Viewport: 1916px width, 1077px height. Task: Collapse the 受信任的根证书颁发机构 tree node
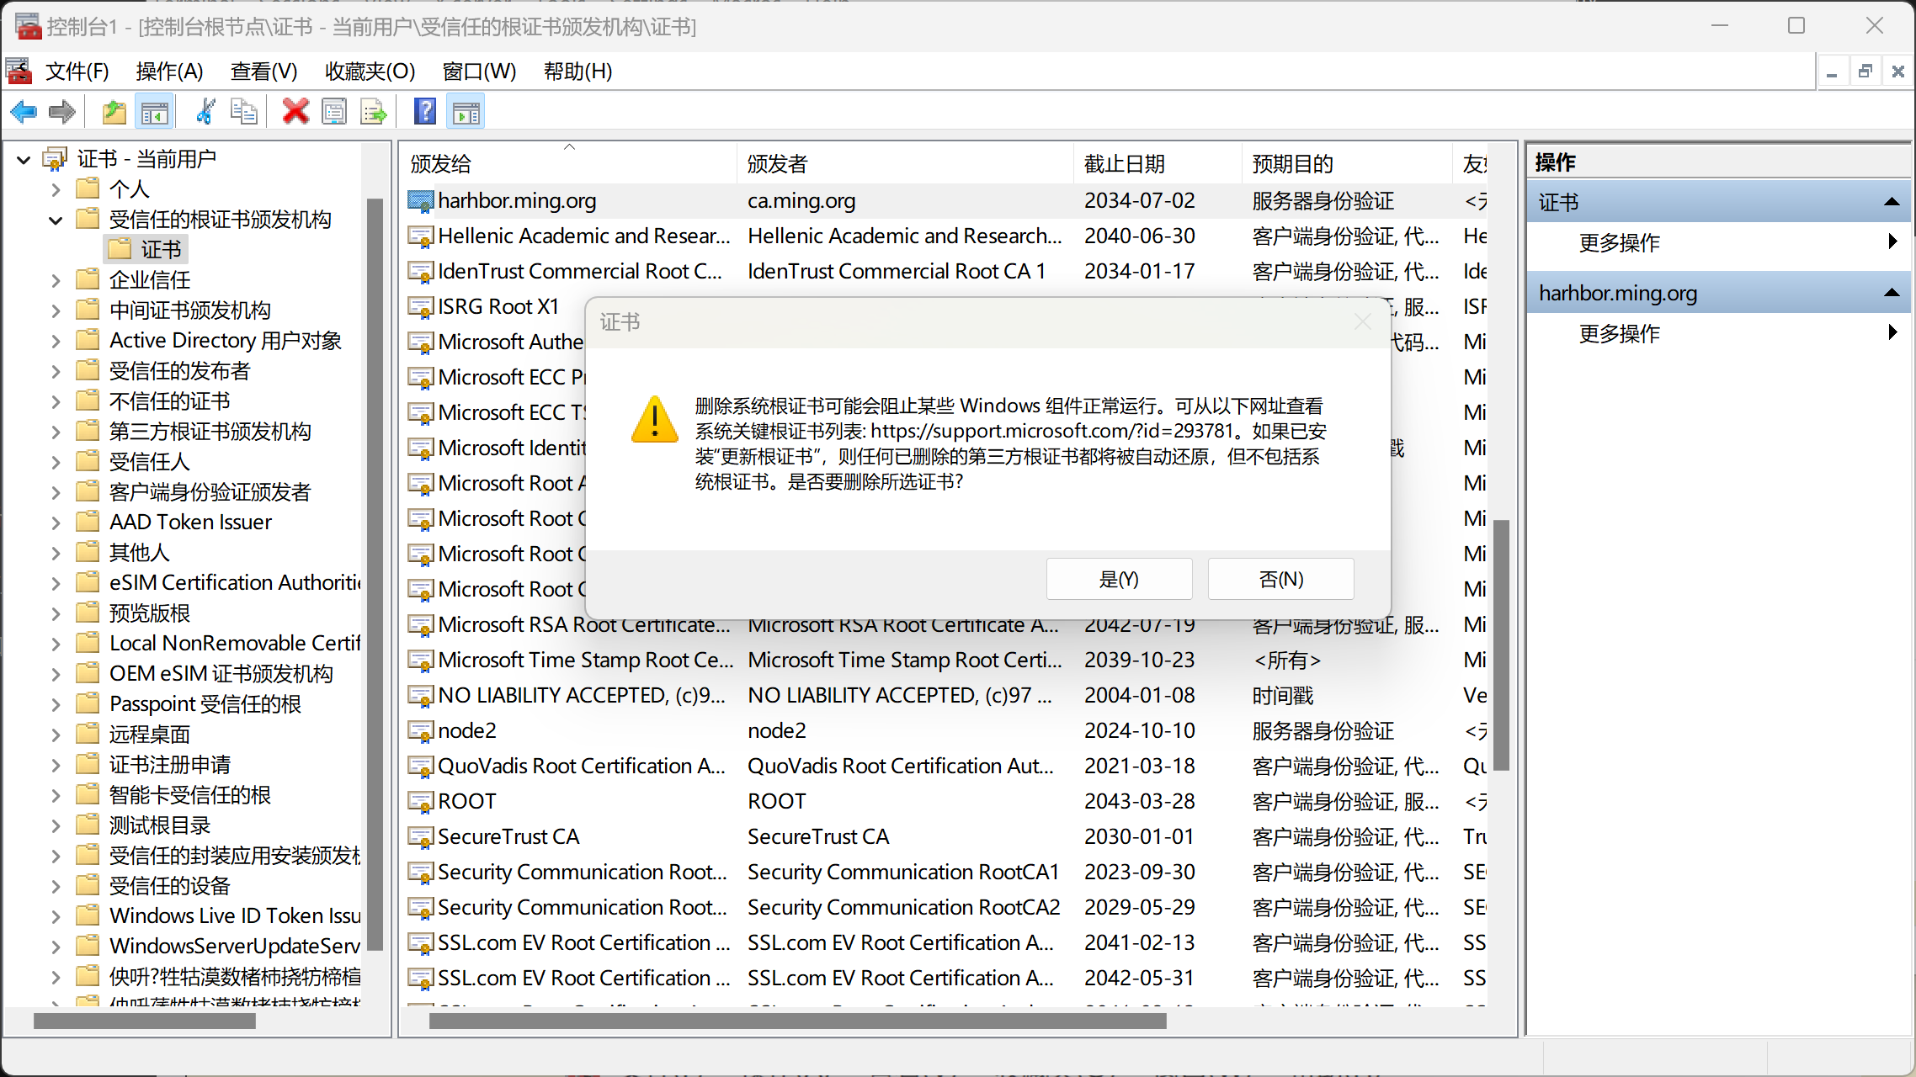point(56,220)
